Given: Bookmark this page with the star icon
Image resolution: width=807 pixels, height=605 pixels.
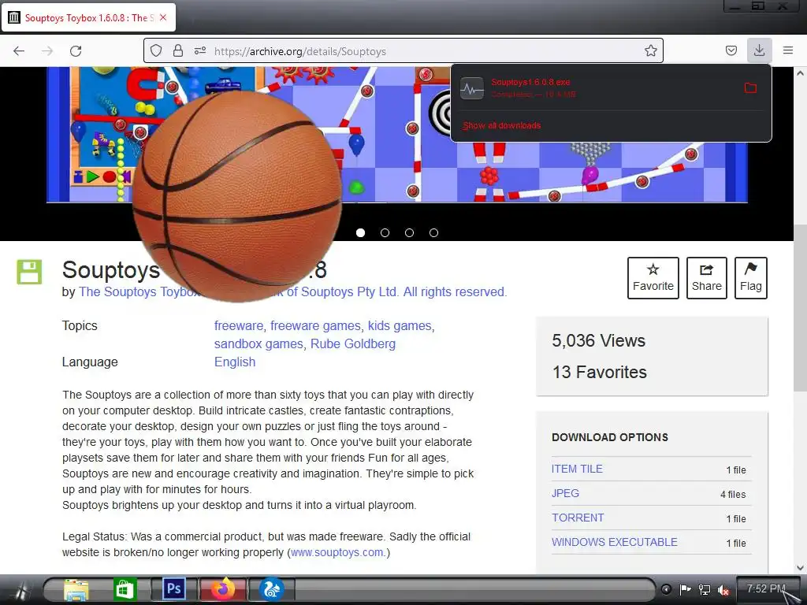Looking at the screenshot, I should 650,50.
